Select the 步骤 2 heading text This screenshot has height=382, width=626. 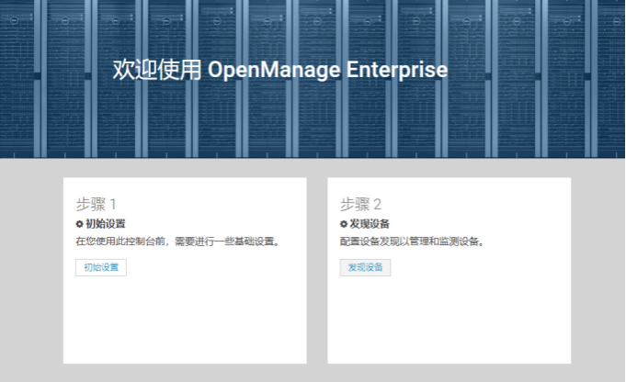361,204
